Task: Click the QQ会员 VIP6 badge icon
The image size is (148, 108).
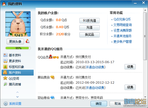Action: (x=54, y=57)
